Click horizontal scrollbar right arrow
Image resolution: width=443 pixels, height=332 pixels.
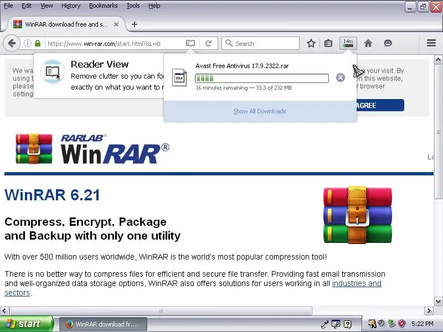pyautogui.click(x=429, y=311)
